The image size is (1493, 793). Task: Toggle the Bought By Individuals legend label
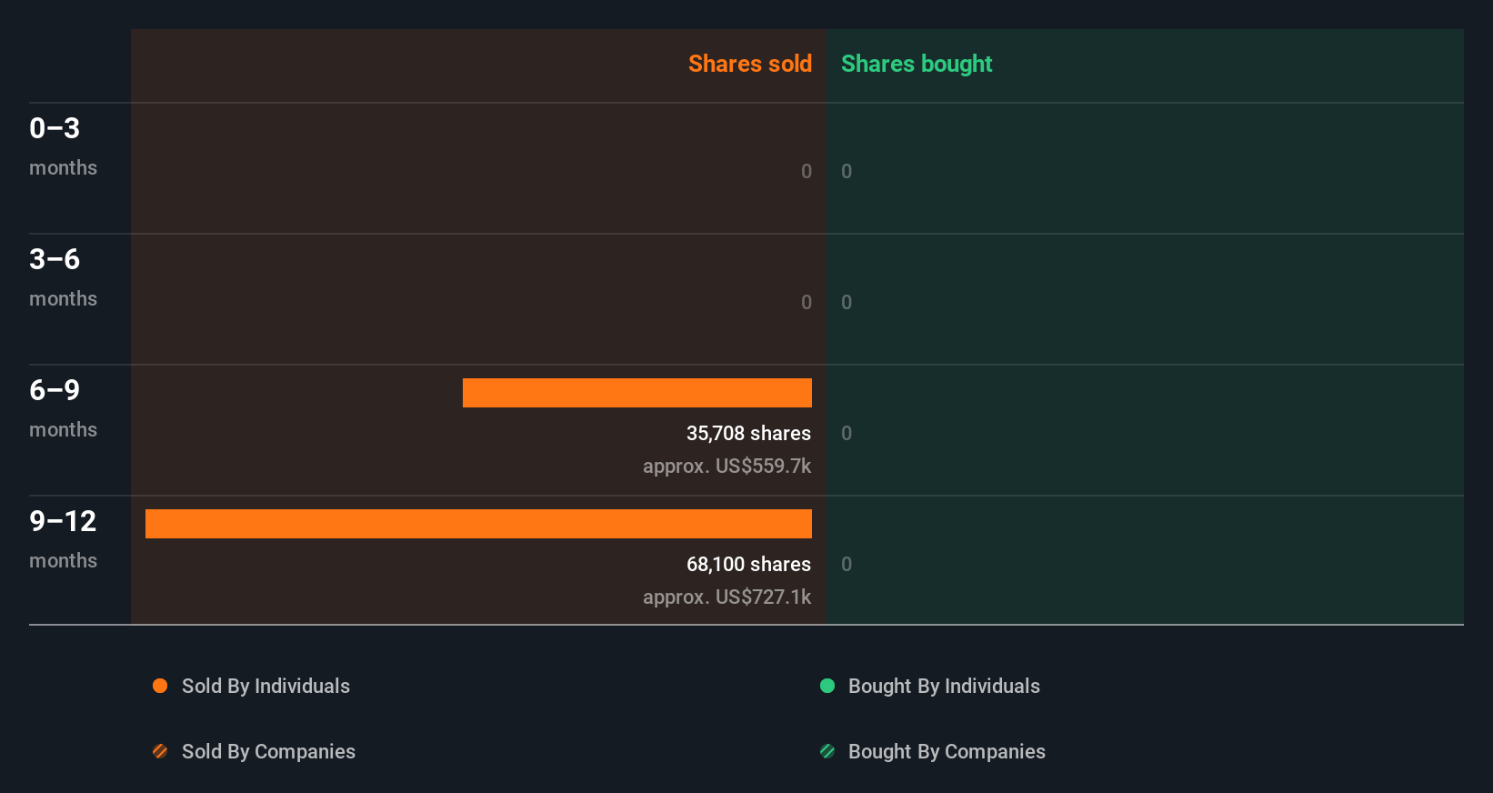pos(944,686)
